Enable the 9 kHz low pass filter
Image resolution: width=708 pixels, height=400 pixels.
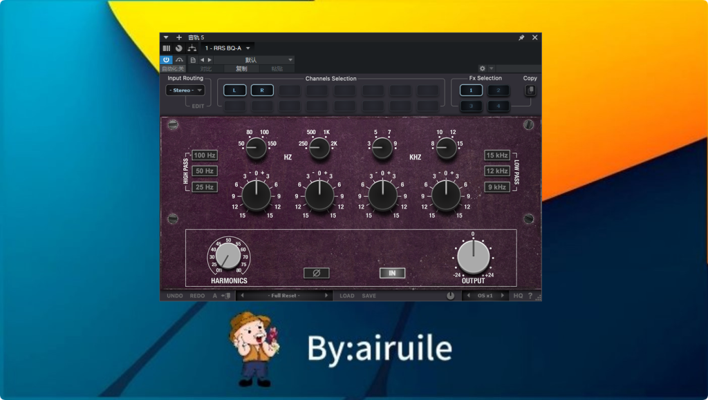[497, 187]
